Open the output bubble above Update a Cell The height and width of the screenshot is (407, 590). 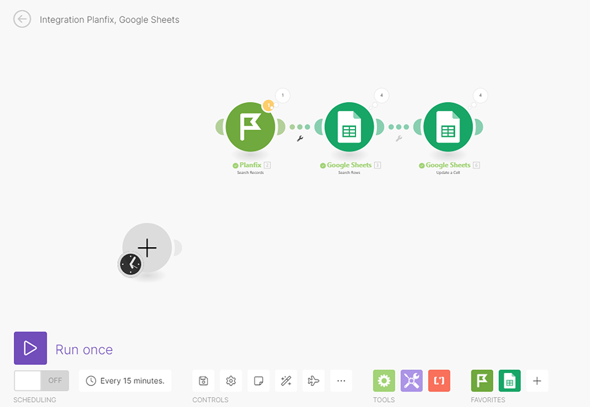480,95
